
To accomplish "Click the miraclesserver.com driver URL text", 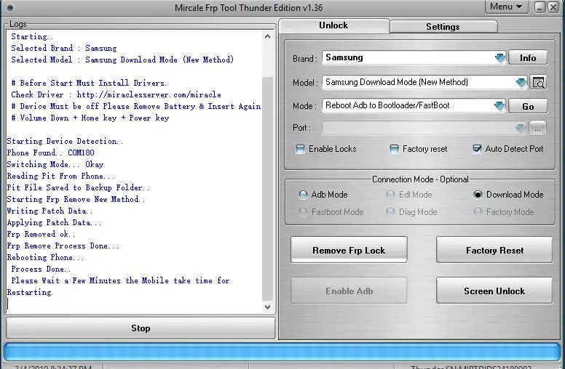I will (149, 94).
